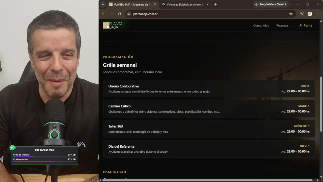The height and width of the screenshot is (182, 323).
Task: View site information icon in address bar
Action: tap(129, 14)
